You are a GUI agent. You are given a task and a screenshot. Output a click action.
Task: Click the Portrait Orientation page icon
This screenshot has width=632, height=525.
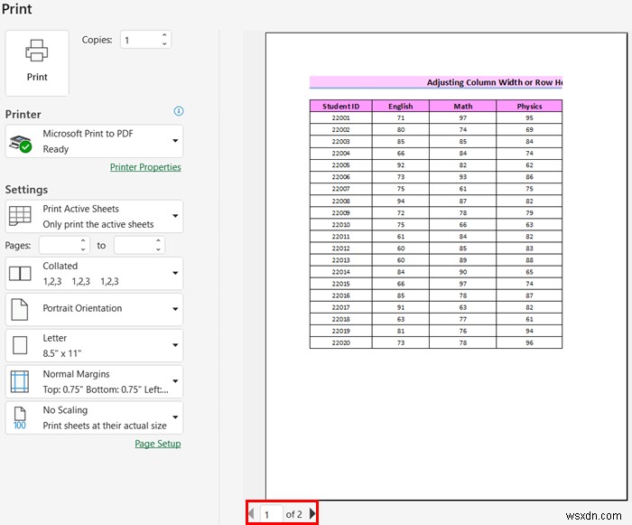[20, 310]
